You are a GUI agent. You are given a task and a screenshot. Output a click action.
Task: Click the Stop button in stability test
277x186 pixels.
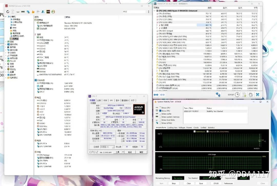[174, 183]
